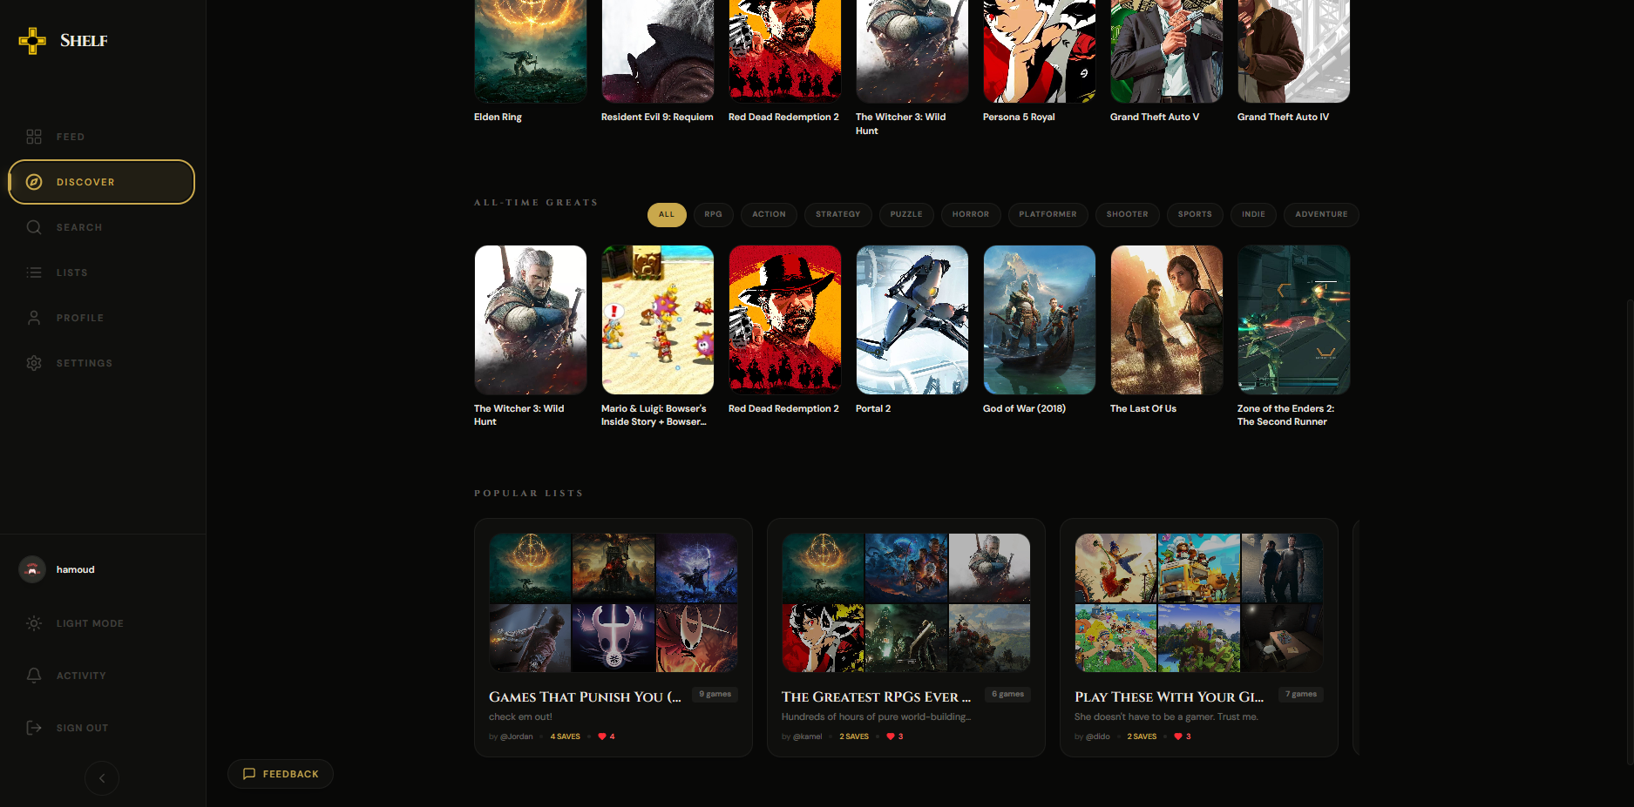The width and height of the screenshot is (1634, 807).
Task: Open the Feedback button
Action: (x=281, y=774)
